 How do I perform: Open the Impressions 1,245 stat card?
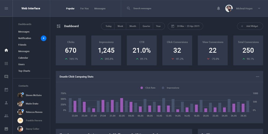(x=106, y=50)
